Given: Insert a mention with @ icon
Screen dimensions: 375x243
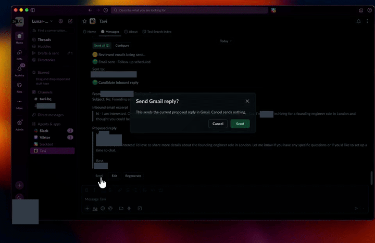Looking at the screenshot, I should pyautogui.click(x=110, y=208).
